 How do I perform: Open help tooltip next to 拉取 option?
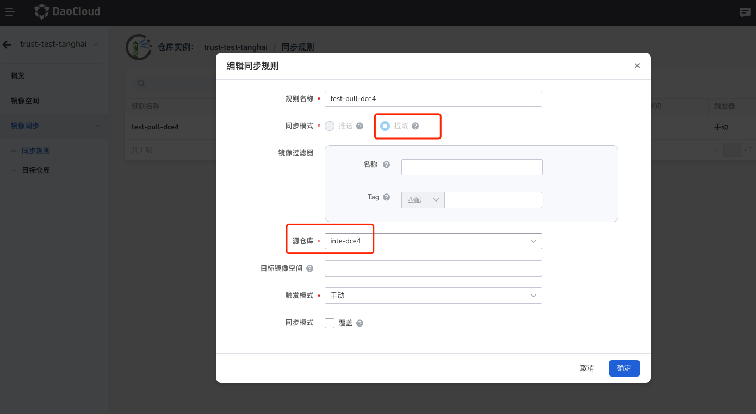coord(416,126)
